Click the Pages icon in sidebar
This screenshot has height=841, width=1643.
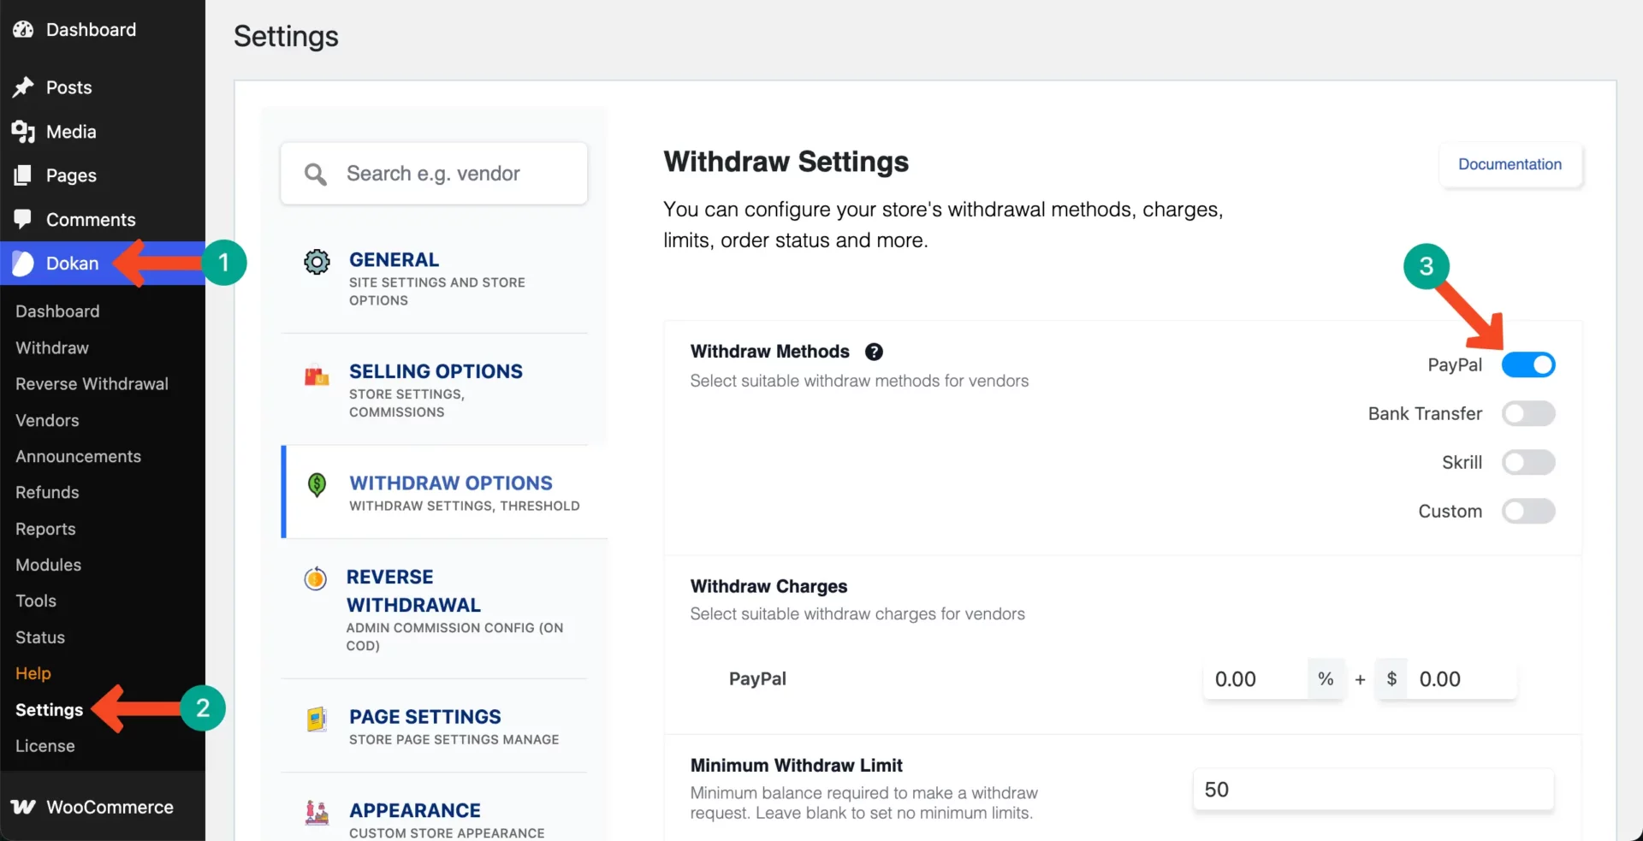(x=23, y=175)
